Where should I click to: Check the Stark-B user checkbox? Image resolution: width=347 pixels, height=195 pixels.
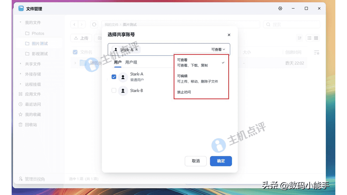(x=114, y=90)
